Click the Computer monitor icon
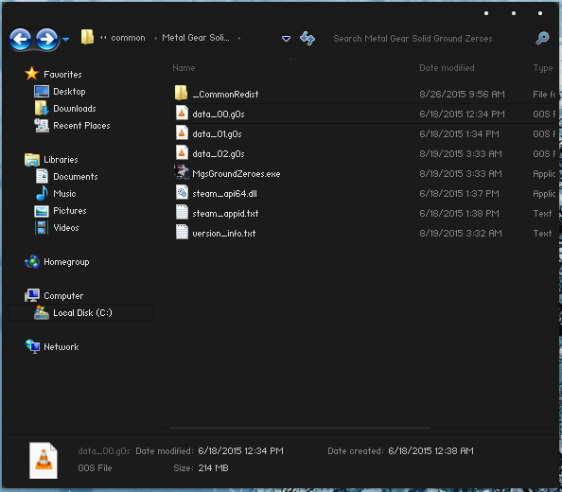562x492 pixels. coord(32,295)
